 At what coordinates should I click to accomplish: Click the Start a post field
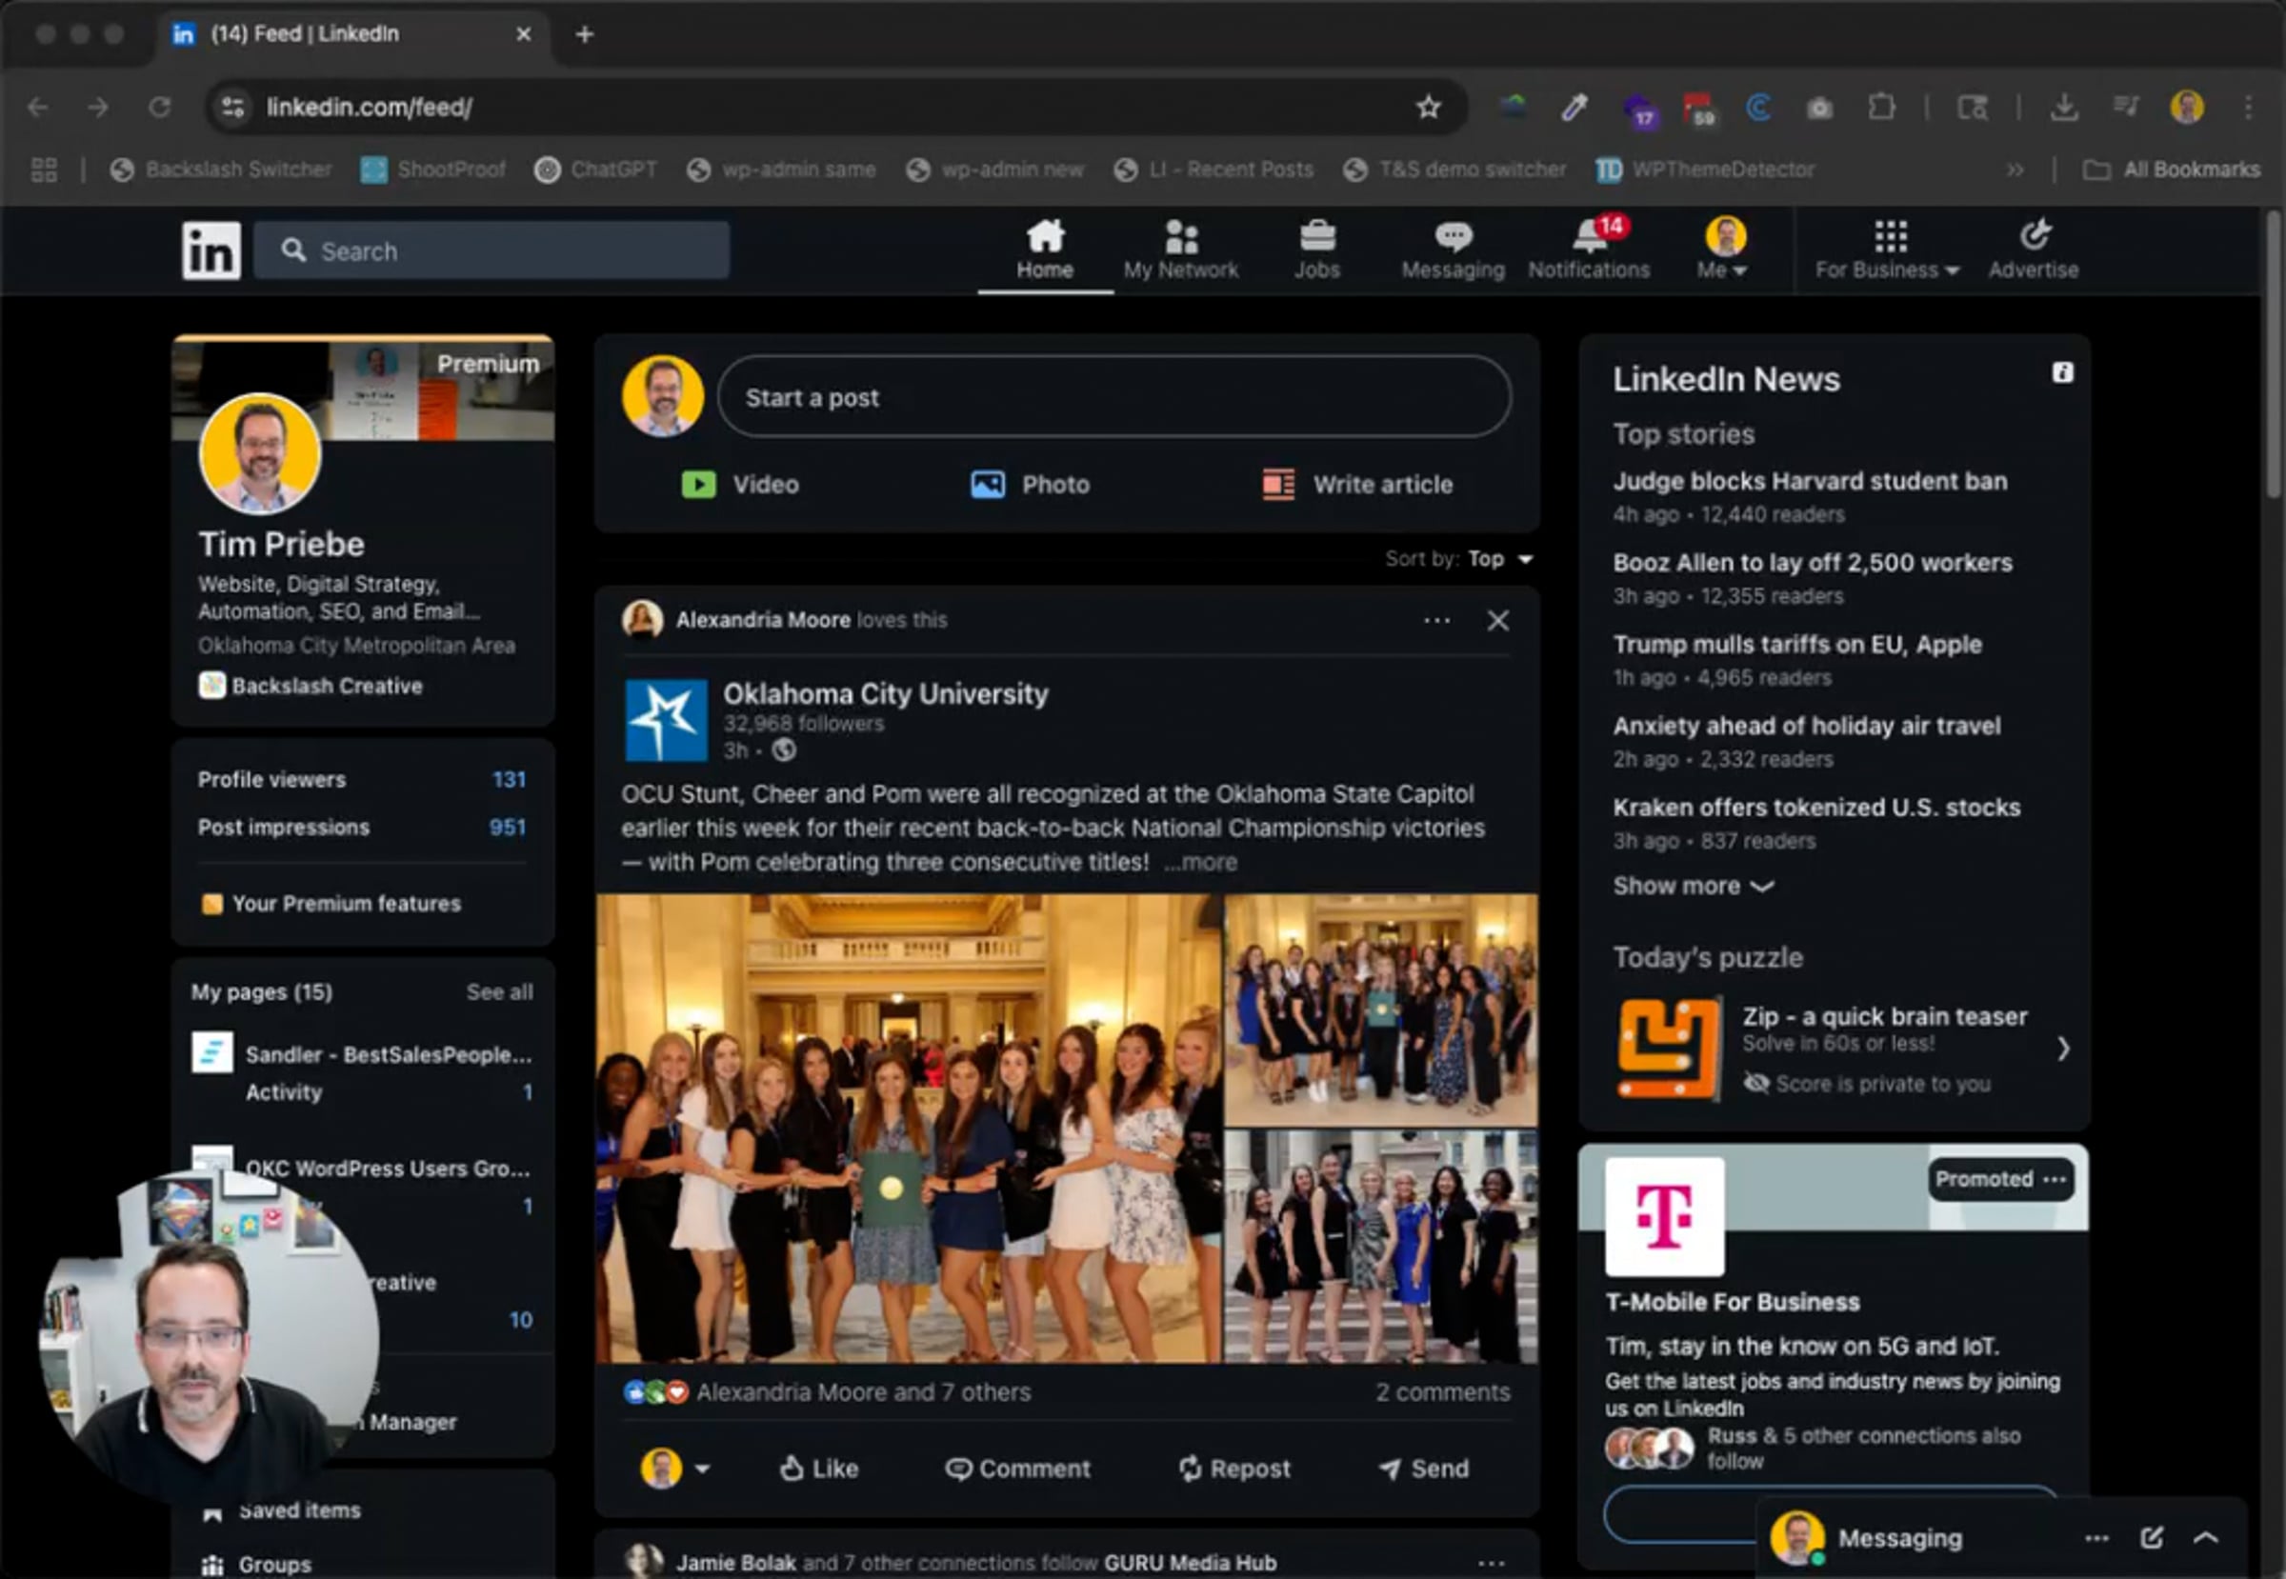click(x=1113, y=398)
